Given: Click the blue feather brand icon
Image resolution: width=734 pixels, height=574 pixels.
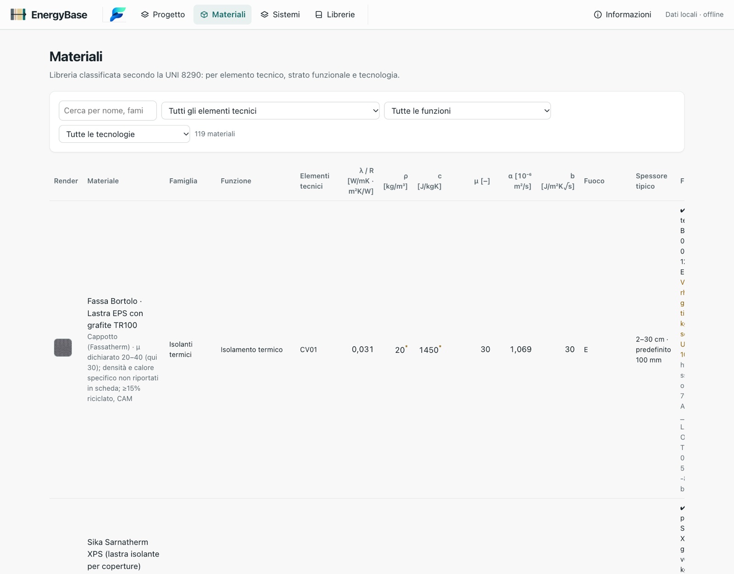Looking at the screenshot, I should (x=117, y=15).
